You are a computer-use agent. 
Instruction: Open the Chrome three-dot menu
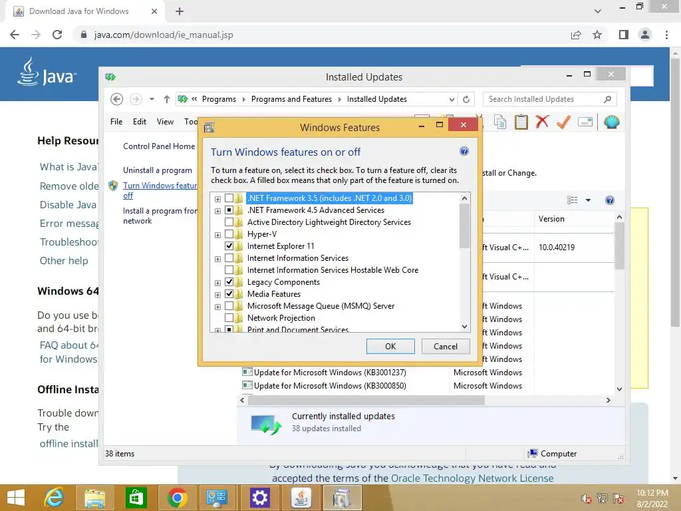[x=666, y=35]
